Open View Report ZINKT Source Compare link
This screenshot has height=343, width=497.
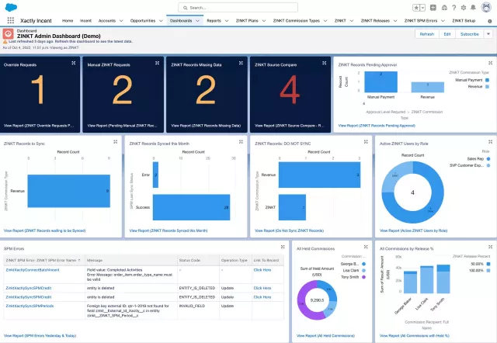(x=289, y=126)
